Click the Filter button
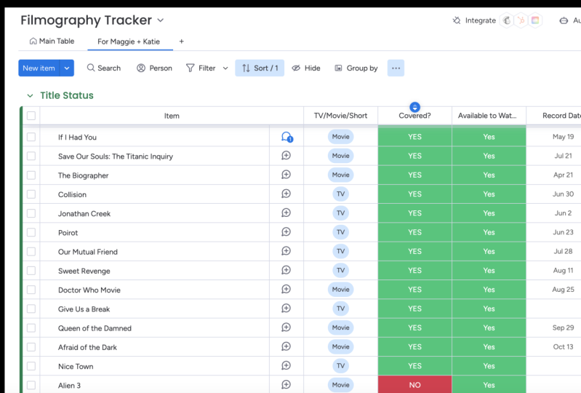This screenshot has width=581, height=393. [201, 68]
